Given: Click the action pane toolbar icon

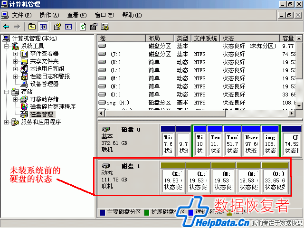Looking at the screenshot, I should [68, 27].
